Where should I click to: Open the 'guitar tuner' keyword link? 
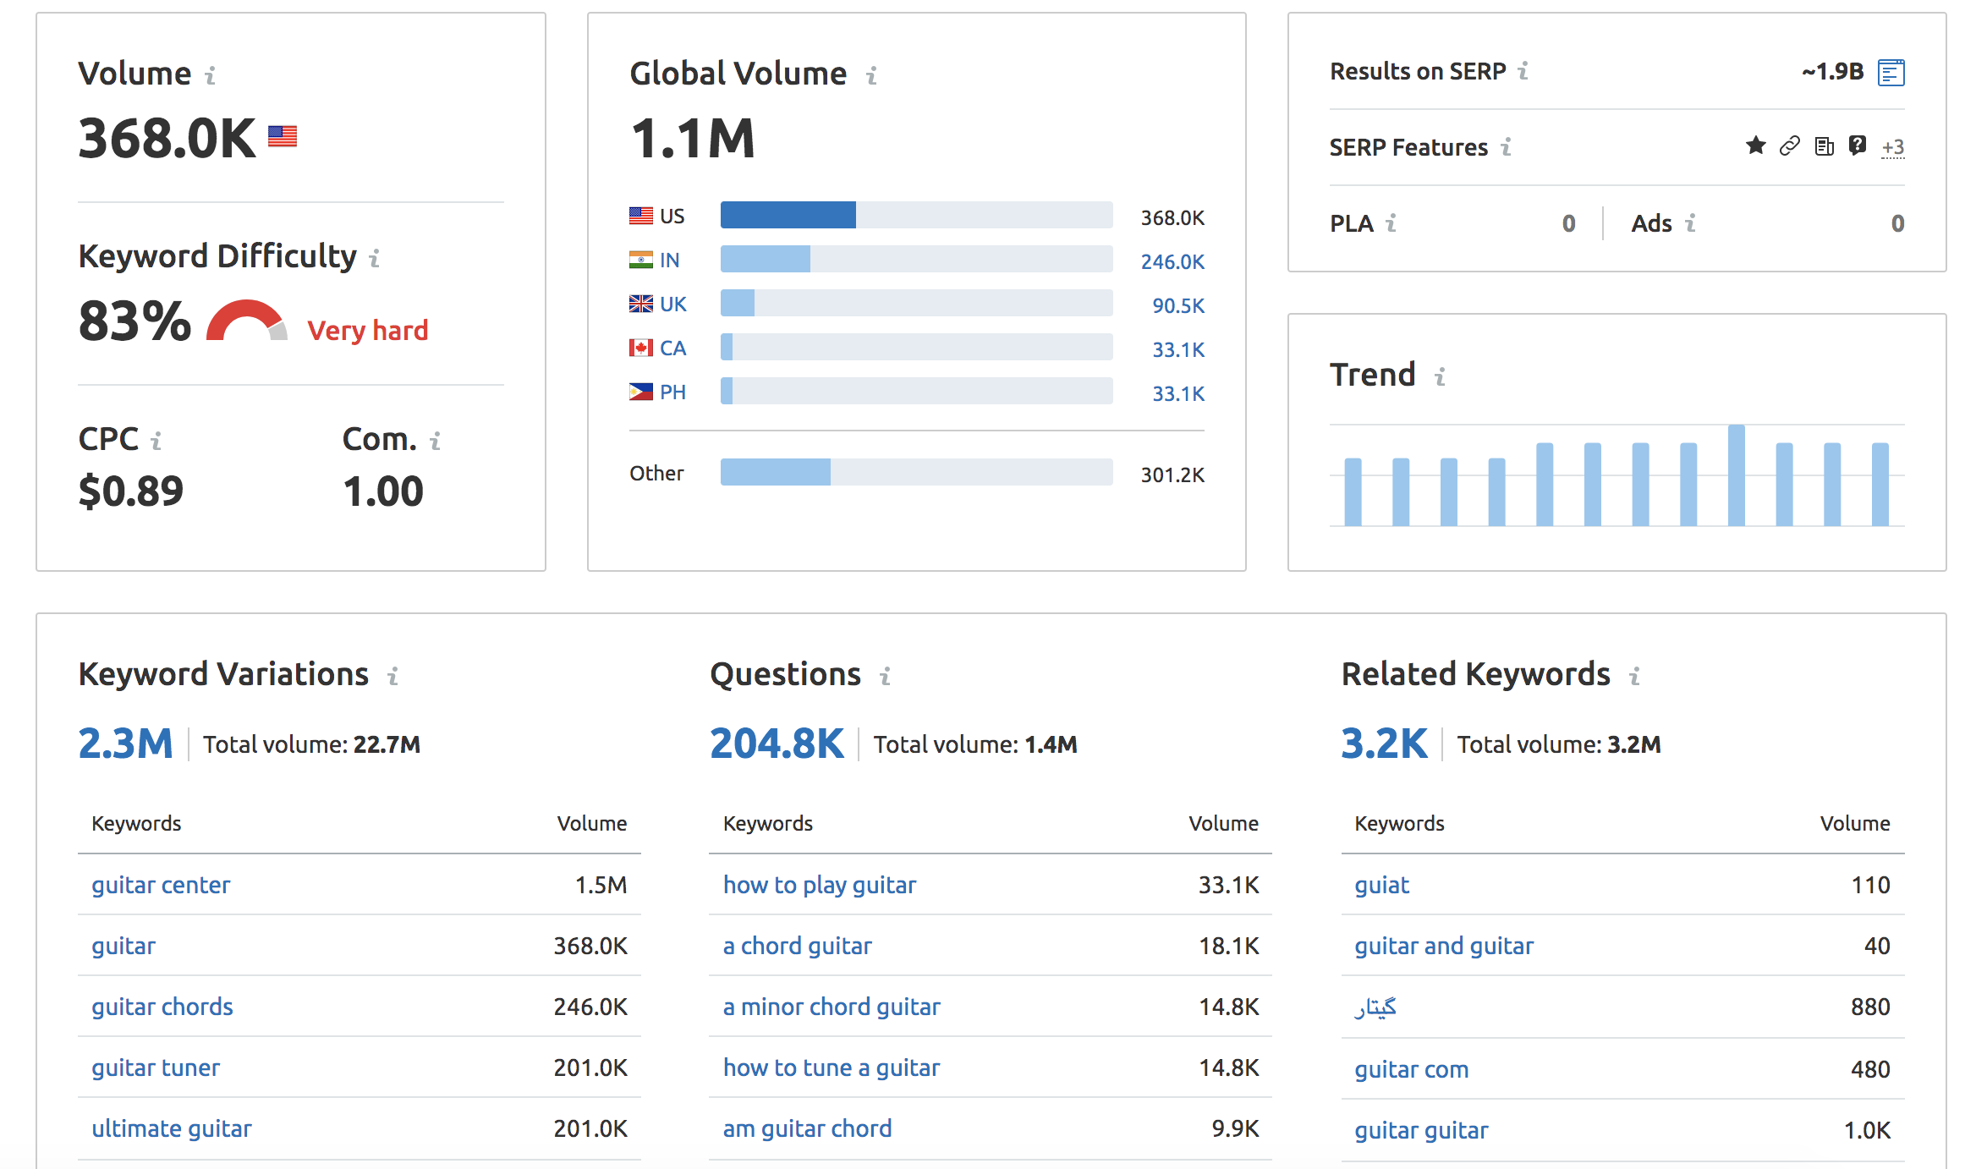[x=156, y=1067]
